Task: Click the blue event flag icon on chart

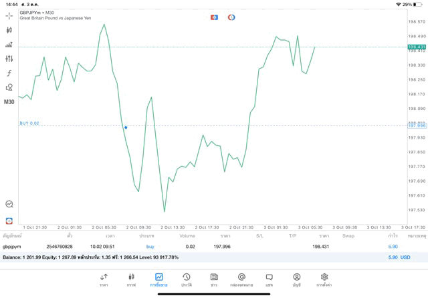Action: coord(214,17)
